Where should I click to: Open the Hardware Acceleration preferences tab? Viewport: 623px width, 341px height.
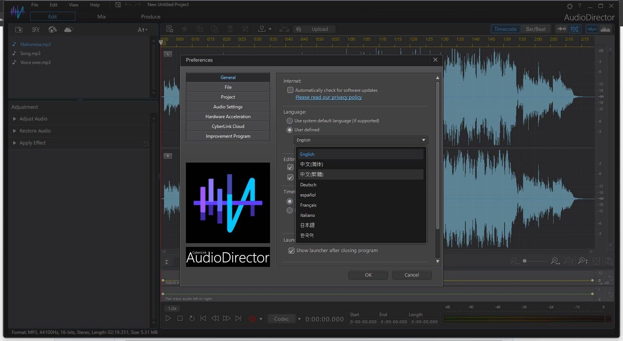[x=228, y=117]
